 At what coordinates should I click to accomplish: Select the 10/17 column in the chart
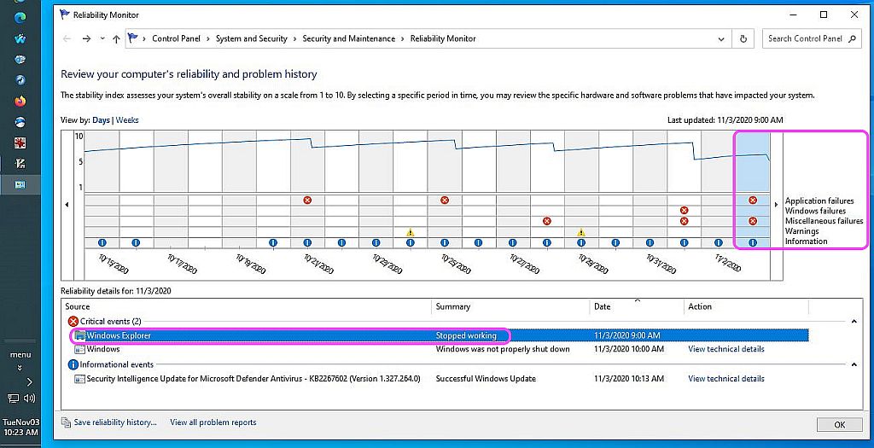pyautogui.click(x=171, y=189)
